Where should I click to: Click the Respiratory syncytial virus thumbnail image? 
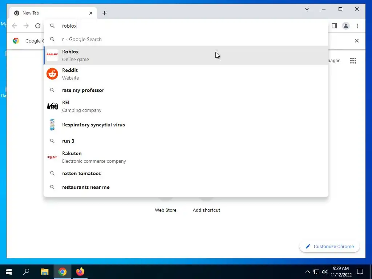click(52, 125)
